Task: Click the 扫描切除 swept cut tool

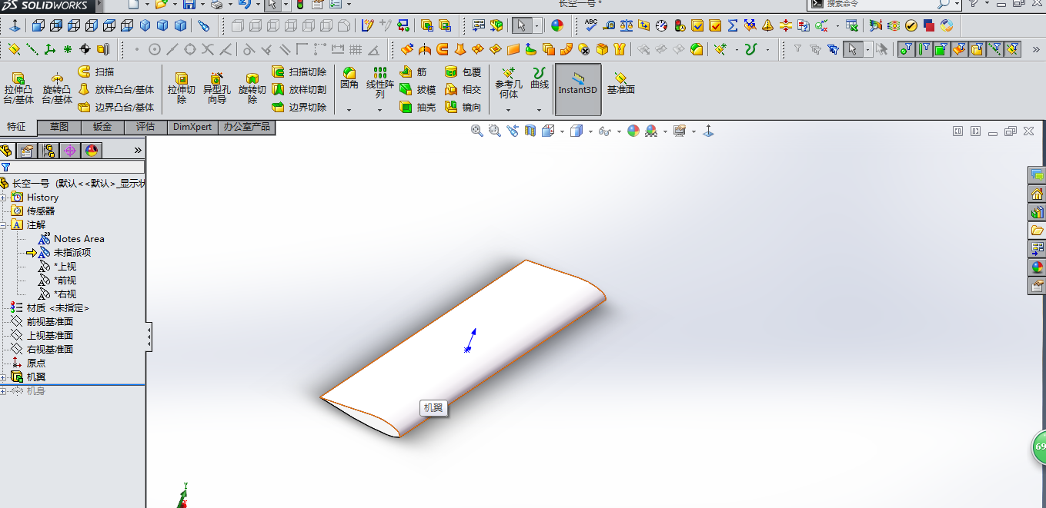Action: [x=299, y=71]
